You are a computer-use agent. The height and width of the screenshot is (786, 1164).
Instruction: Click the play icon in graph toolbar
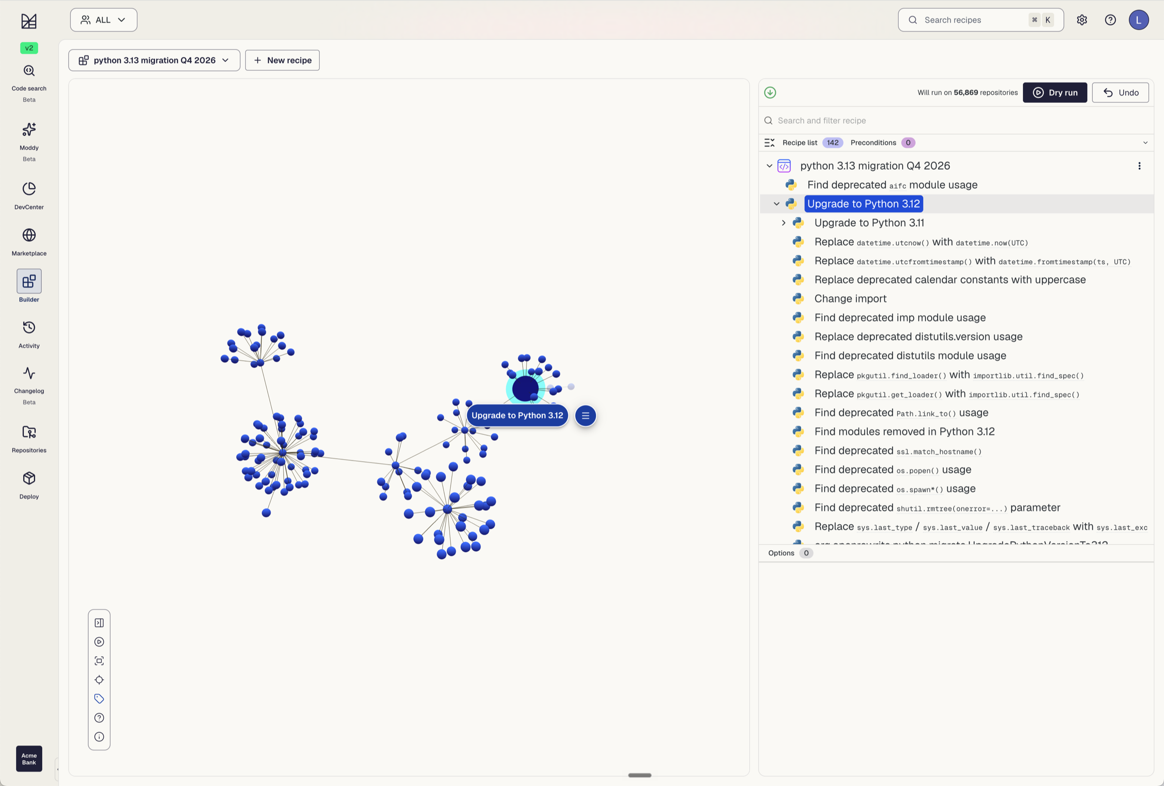click(x=99, y=642)
